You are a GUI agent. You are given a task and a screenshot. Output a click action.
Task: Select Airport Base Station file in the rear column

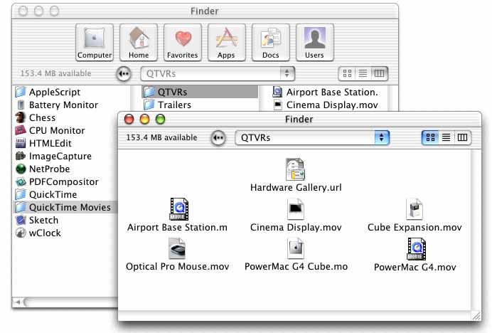[x=326, y=92]
